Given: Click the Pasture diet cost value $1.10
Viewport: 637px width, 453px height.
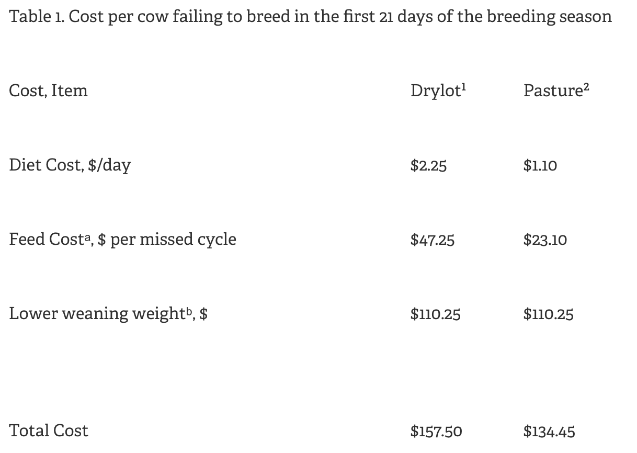Looking at the screenshot, I should click(540, 166).
